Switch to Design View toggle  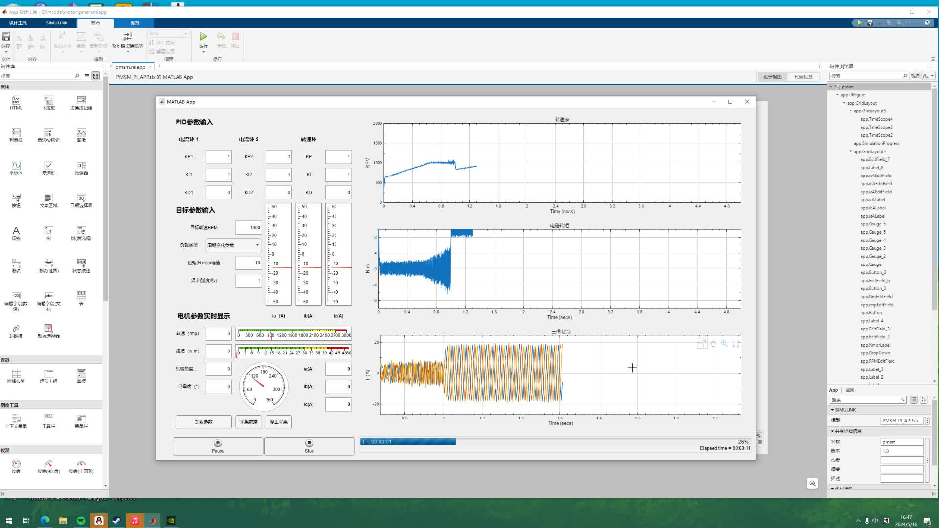click(772, 77)
